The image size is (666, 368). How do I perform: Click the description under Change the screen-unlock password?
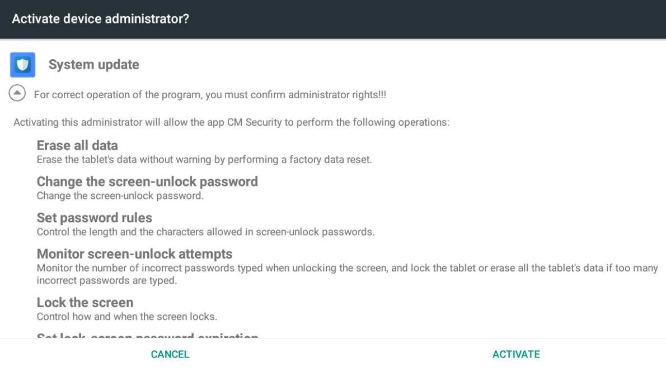120,195
